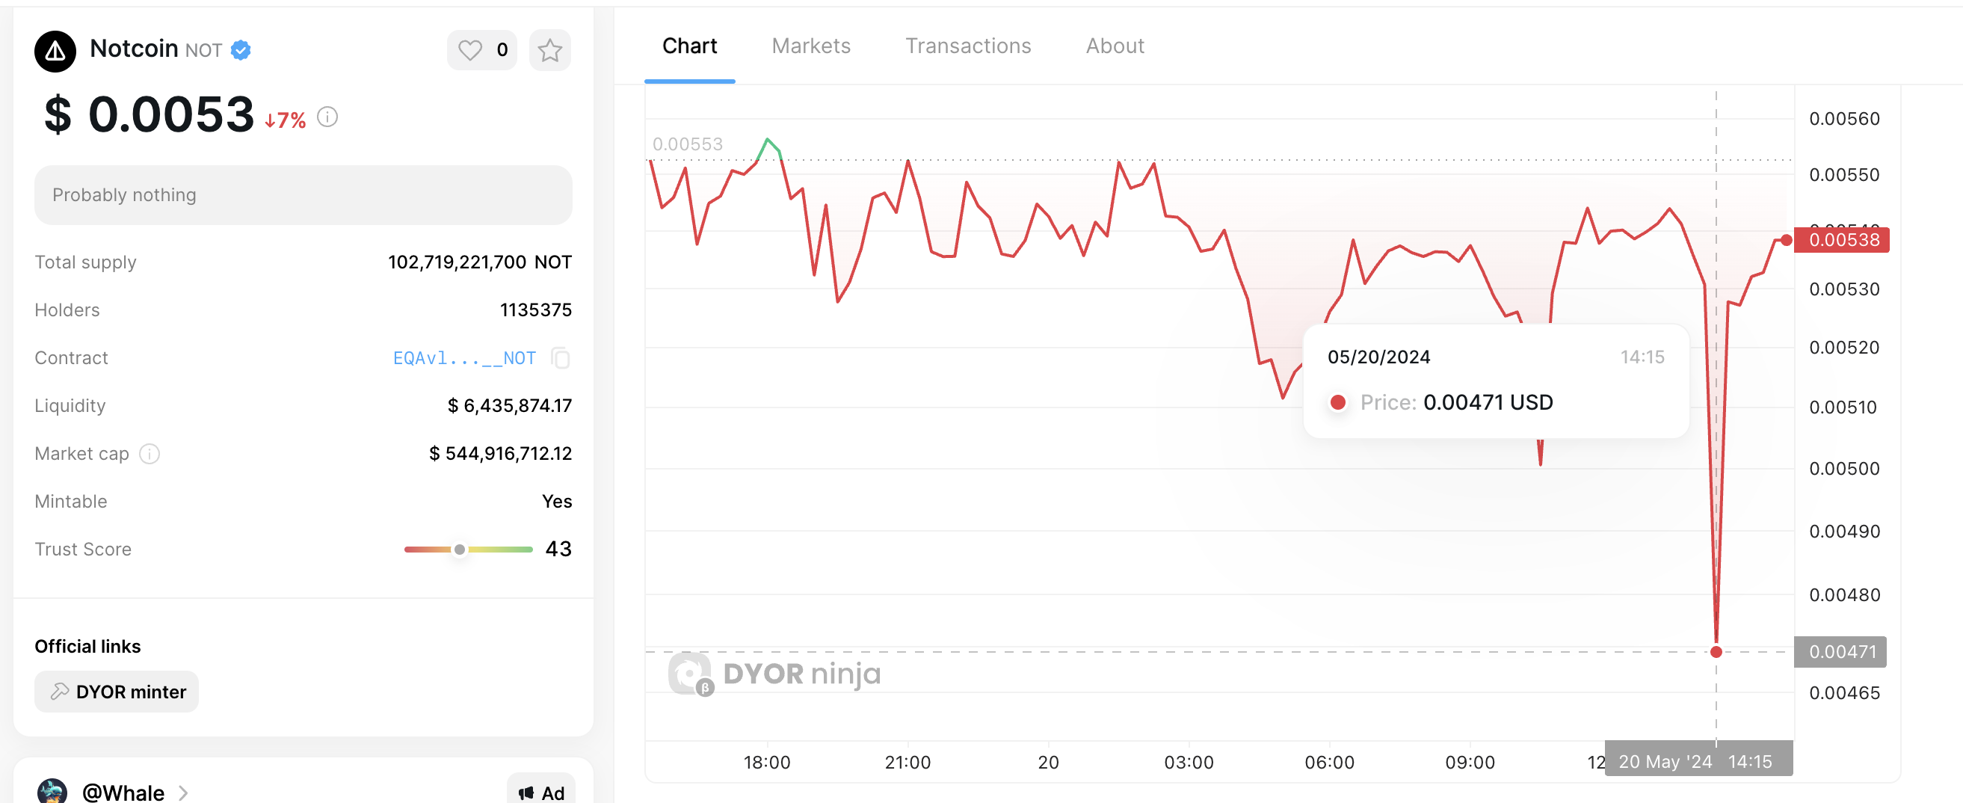Click the Market cap info icon
The image size is (1963, 803).
(150, 454)
